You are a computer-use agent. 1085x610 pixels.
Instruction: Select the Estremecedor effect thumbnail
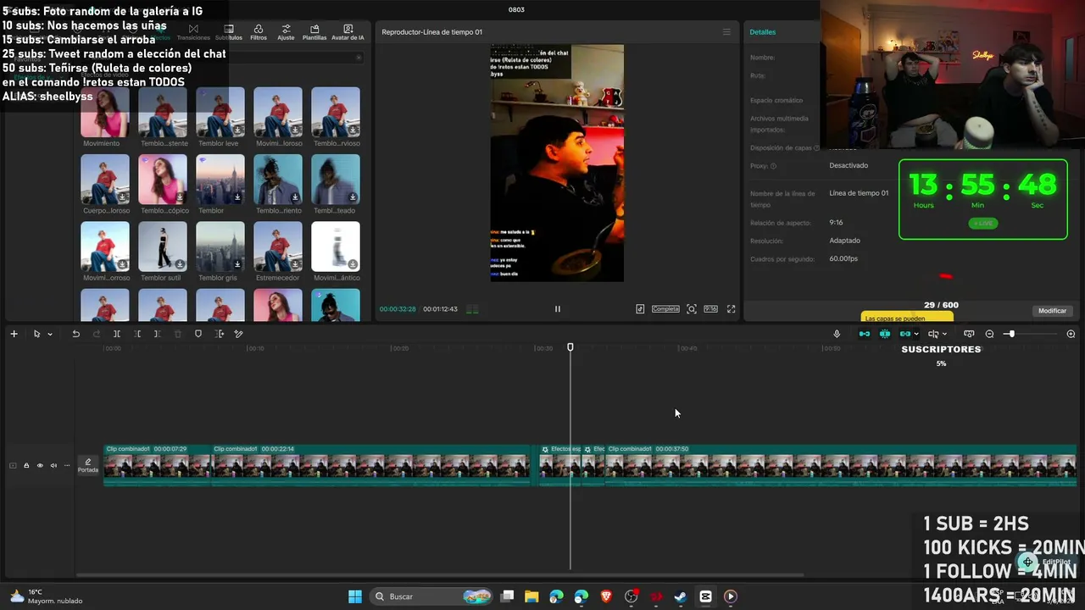(x=278, y=247)
